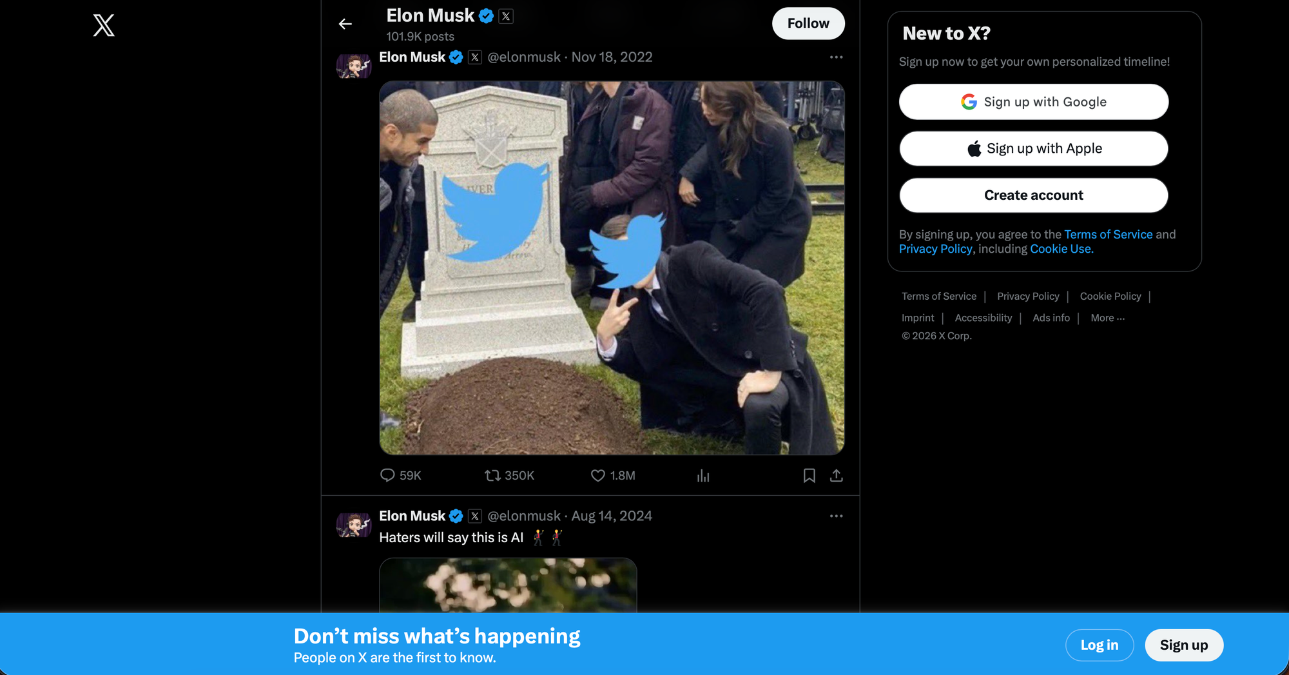Screen dimensions: 1289x675
Task: Reply to the Nov 18, 2022 tweet
Action: click(x=387, y=475)
